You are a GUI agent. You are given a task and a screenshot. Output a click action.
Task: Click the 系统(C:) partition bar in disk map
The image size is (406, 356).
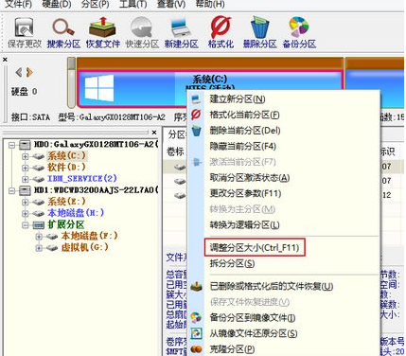coord(210,88)
